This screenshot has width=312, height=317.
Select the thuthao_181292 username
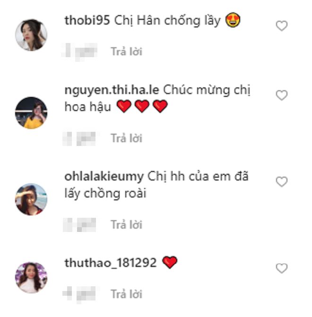[x=111, y=263]
